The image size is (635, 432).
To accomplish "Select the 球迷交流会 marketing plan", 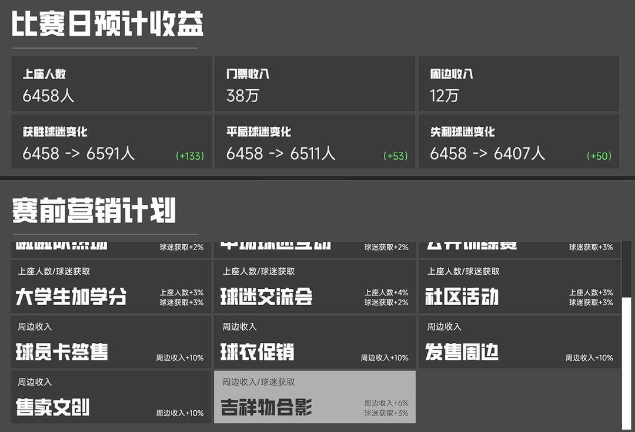I will pos(315,286).
